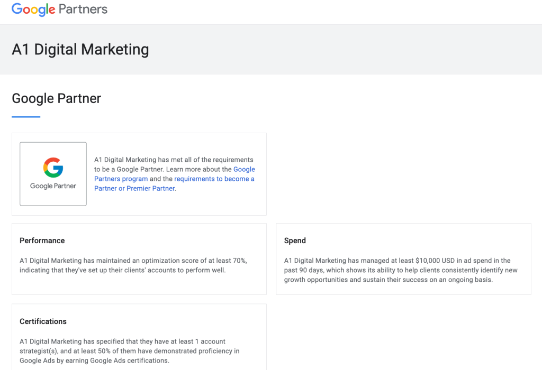The height and width of the screenshot is (370, 542).
Task: Click the multicolor G icon in badge
Action: click(x=53, y=168)
